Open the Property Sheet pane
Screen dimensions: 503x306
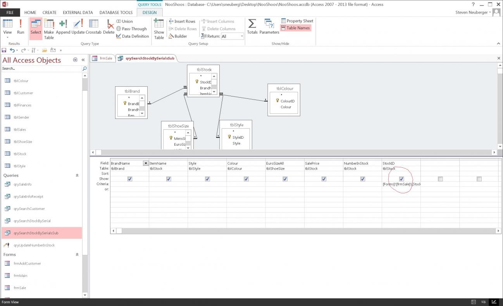(x=297, y=21)
